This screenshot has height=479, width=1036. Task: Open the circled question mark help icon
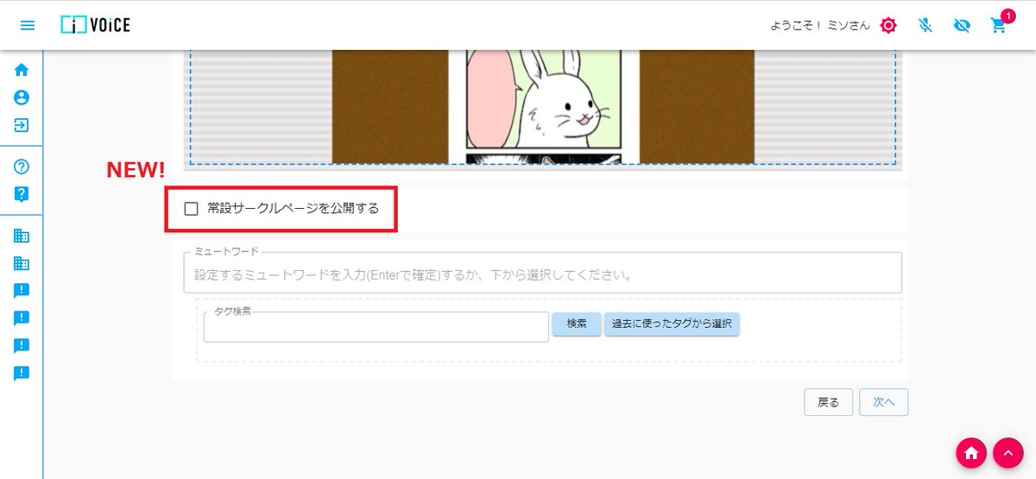(22, 167)
